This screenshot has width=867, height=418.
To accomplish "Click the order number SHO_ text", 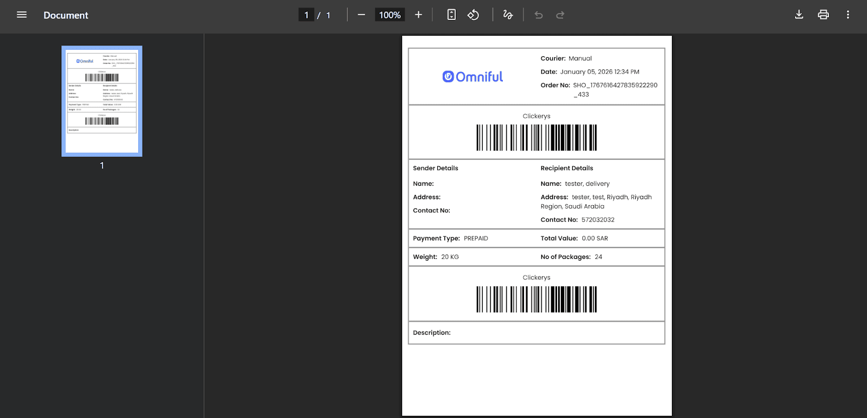I will 615,86.
